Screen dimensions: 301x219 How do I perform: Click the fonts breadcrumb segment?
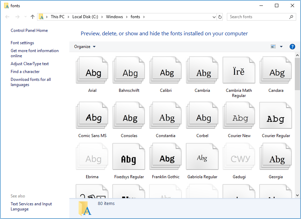[135, 17]
